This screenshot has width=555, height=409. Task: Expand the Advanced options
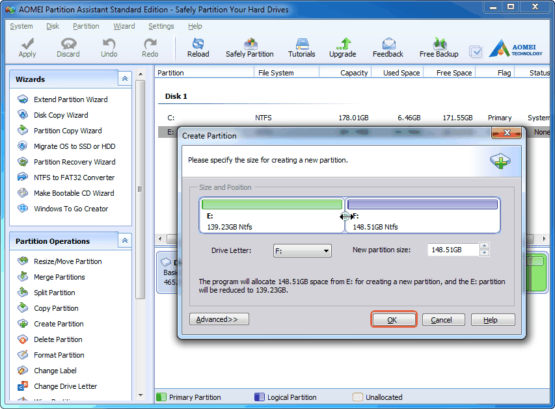tap(219, 319)
